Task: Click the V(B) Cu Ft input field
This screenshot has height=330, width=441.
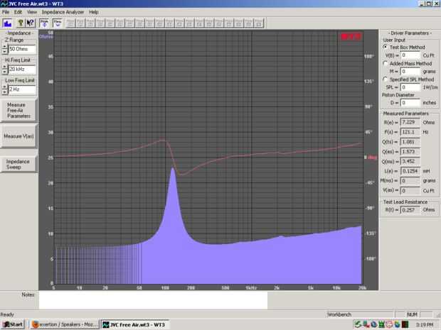Action: coord(410,55)
